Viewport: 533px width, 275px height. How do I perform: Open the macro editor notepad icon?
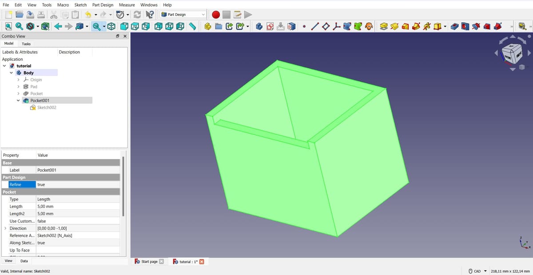point(238,15)
